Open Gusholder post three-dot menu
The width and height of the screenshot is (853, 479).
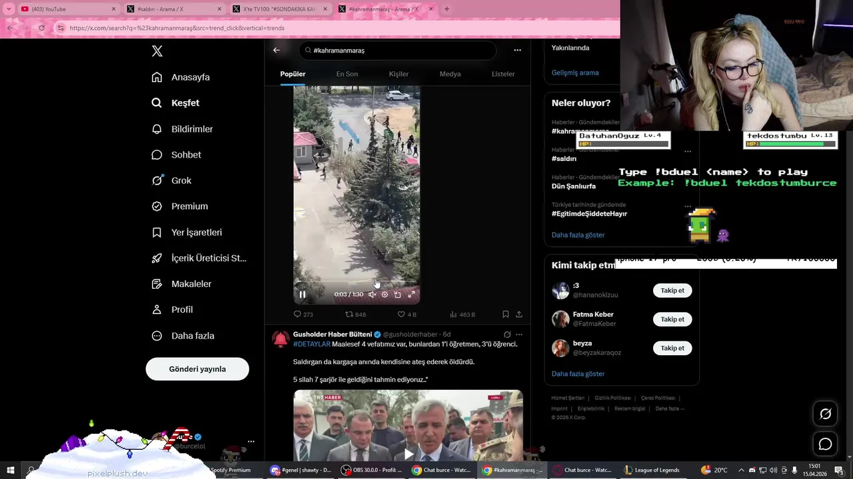(519, 334)
